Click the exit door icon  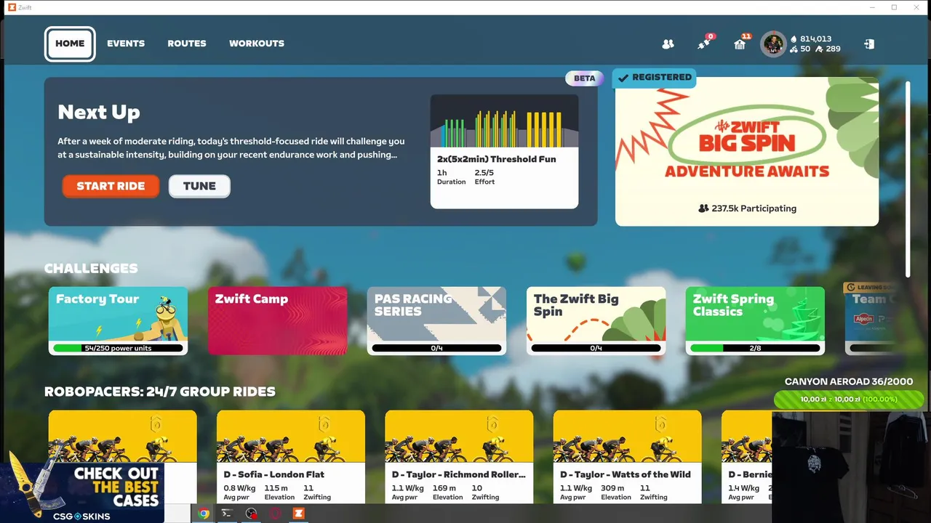tap(868, 44)
